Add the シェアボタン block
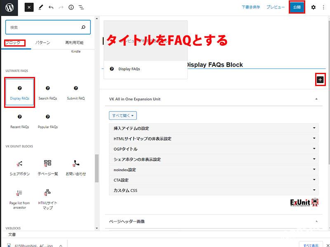Viewport: 330px width, 247px height. pos(19,167)
